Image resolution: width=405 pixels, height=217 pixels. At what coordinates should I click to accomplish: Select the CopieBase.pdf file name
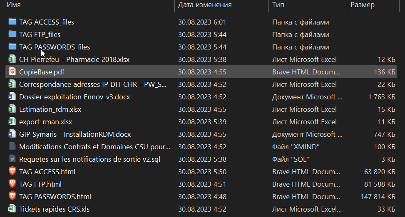[42, 72]
